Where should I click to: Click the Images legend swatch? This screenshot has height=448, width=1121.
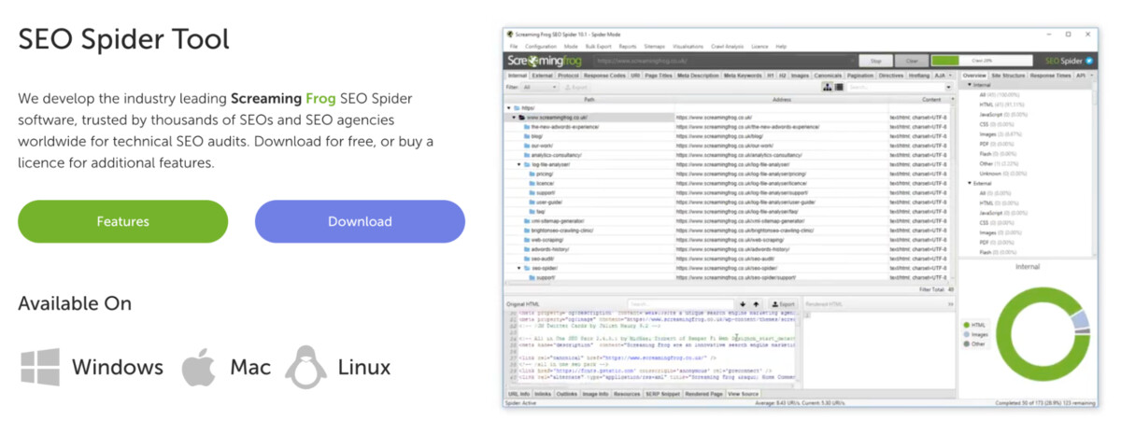click(x=967, y=334)
